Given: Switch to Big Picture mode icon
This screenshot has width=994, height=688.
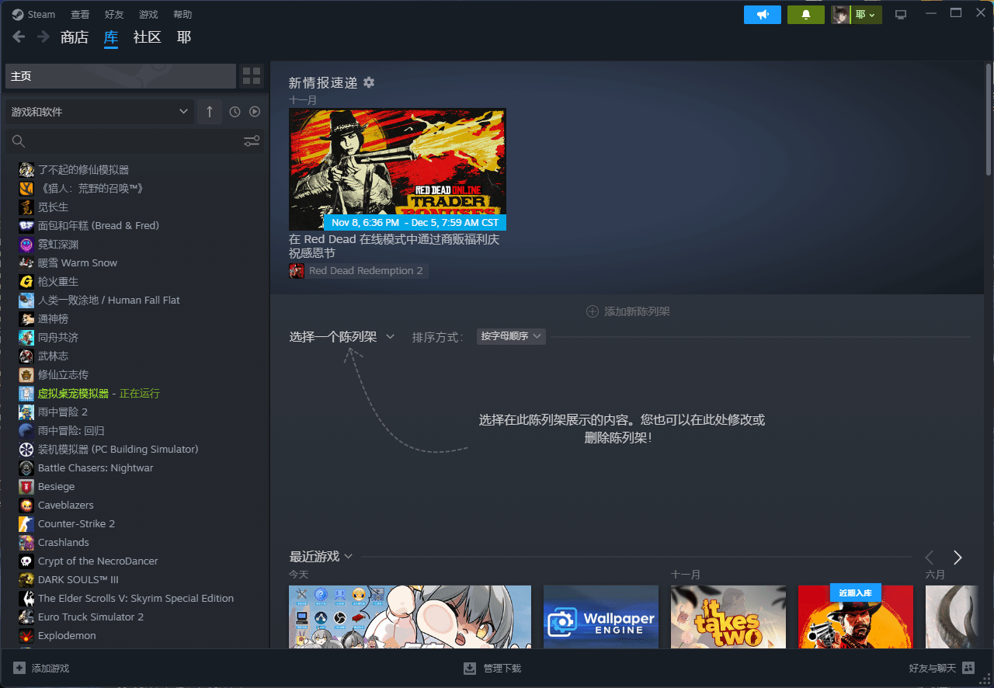Looking at the screenshot, I should 901,15.
